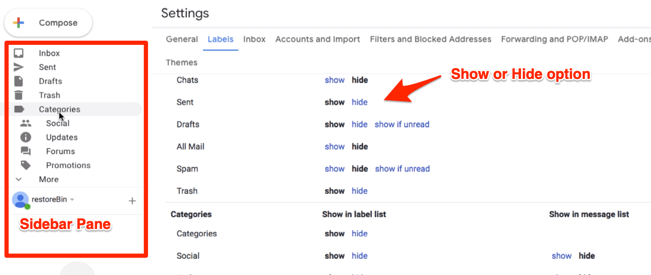Click the Show in label list header
Image resolution: width=651 pixels, height=275 pixels.
(x=354, y=214)
